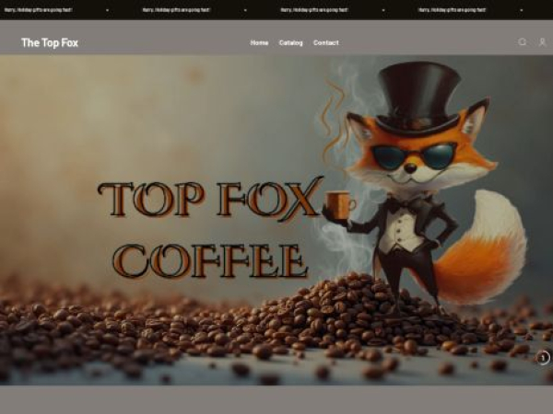Select the slideshow page indicator 1

coord(543,358)
